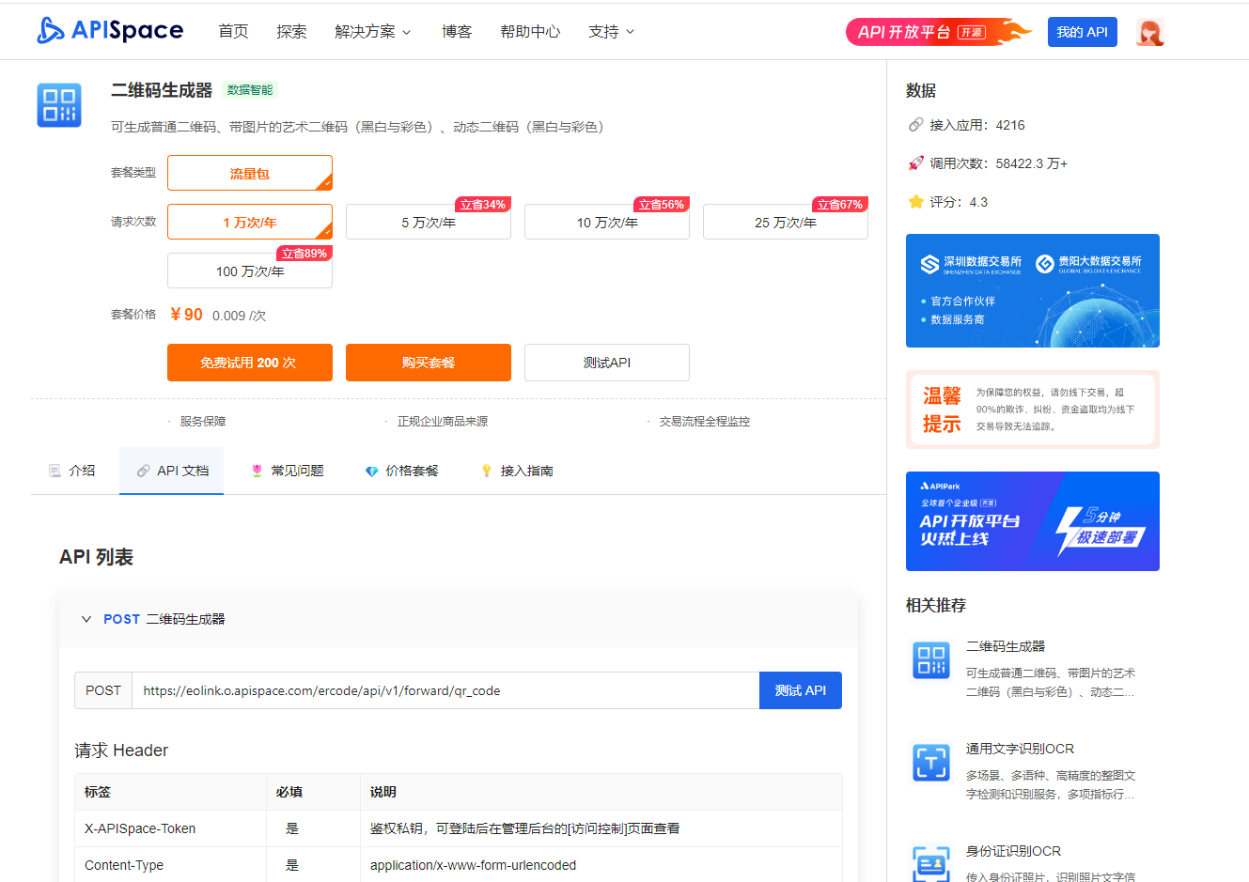Expand the 支持 dropdown menu
Screen dimensions: 1249x882
tap(611, 32)
